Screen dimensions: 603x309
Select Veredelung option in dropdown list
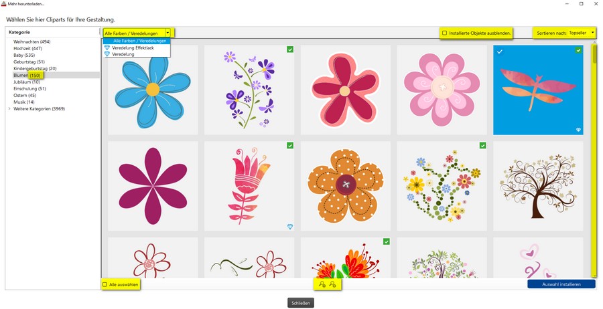(x=123, y=54)
